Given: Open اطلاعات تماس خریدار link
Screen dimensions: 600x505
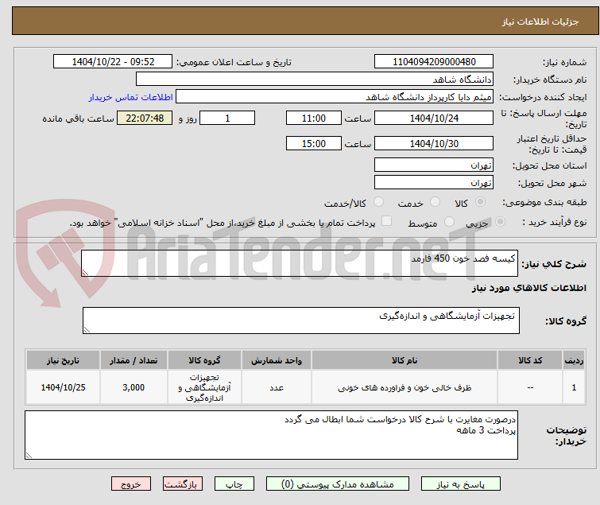Looking at the screenshot, I should point(131,97).
